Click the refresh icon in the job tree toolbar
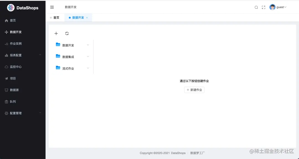The height and width of the screenshot is (159, 299). 67,33
